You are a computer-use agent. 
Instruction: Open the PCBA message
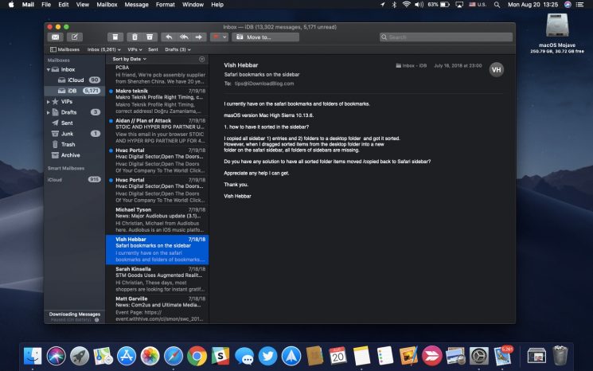click(158, 75)
